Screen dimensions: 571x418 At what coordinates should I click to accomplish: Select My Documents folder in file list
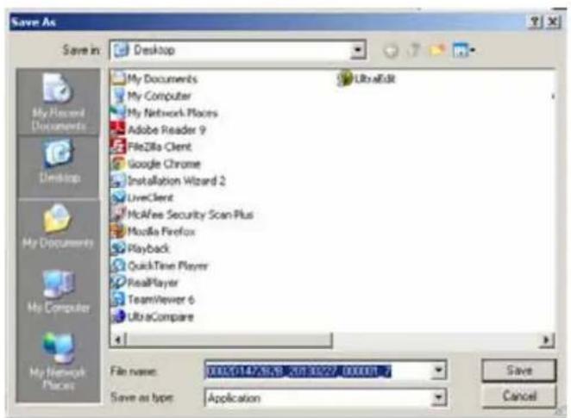(x=154, y=78)
